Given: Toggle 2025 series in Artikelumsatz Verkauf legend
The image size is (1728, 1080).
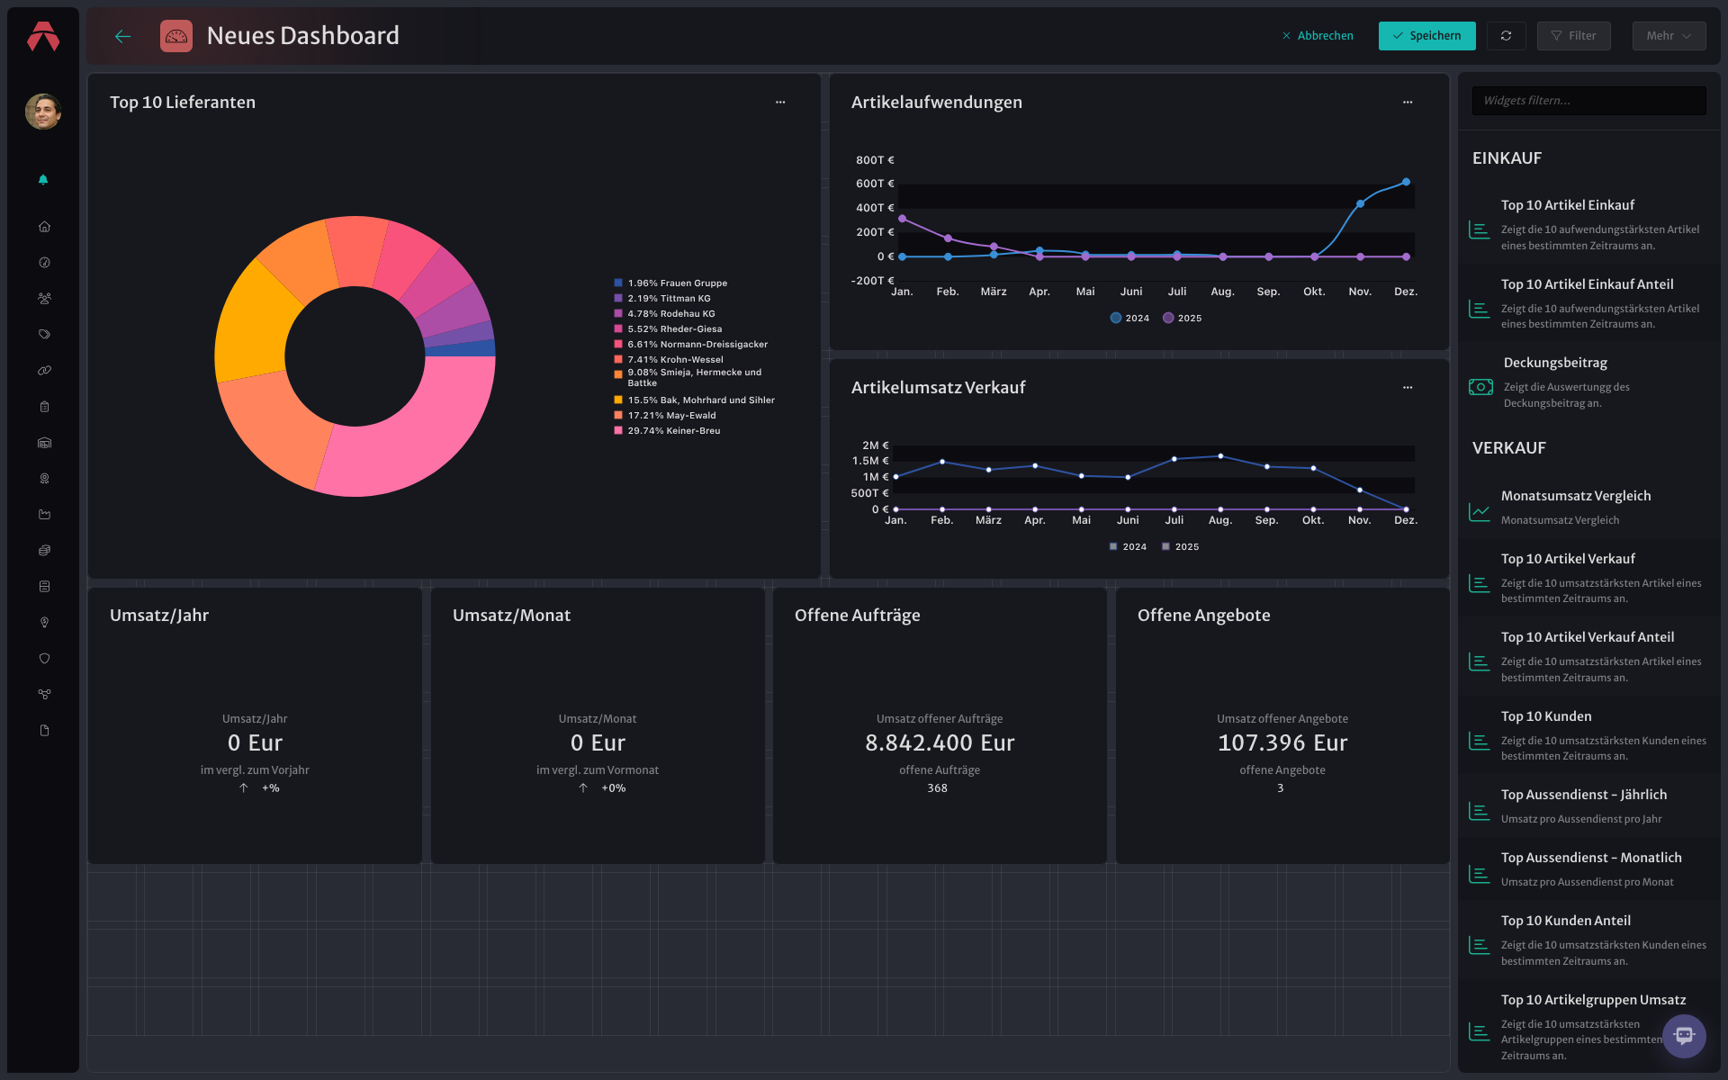Looking at the screenshot, I should click(1180, 546).
